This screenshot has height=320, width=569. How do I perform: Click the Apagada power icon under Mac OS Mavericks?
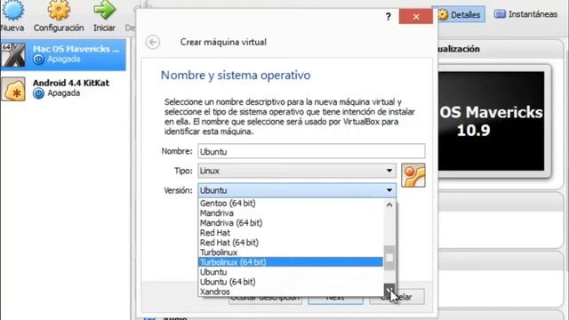point(38,60)
